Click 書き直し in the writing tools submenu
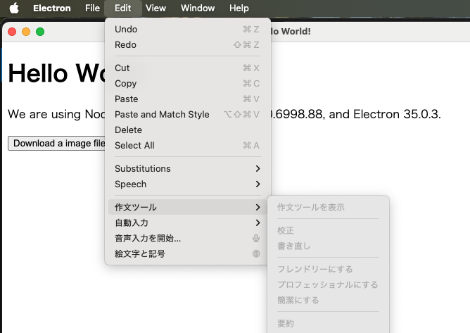 [328, 246]
